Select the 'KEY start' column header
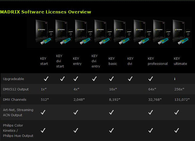 44,61
